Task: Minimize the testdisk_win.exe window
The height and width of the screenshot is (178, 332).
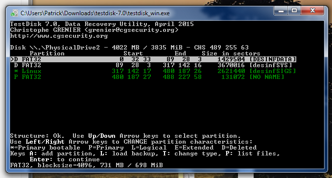Action: pos(281,11)
